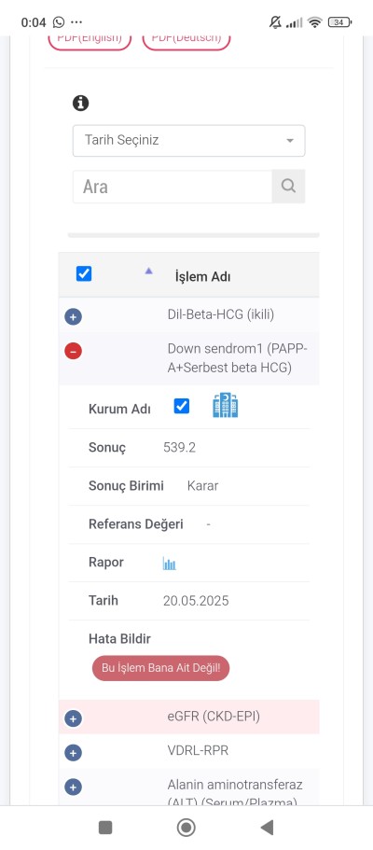Open the hospital building icon
The width and height of the screenshot is (373, 850).
coord(226,406)
